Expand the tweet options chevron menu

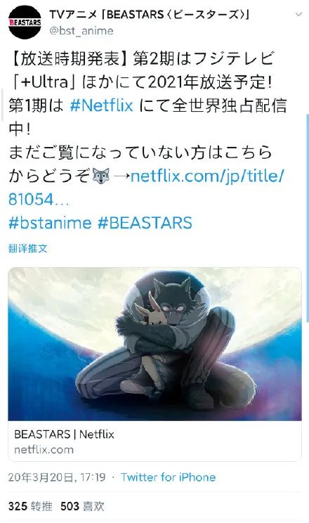click(298, 15)
